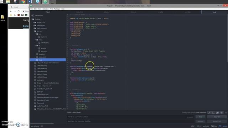The width and height of the screenshot is (228, 128).
Task: Open Thumbs.db in the tree view
Action: coord(40,103)
